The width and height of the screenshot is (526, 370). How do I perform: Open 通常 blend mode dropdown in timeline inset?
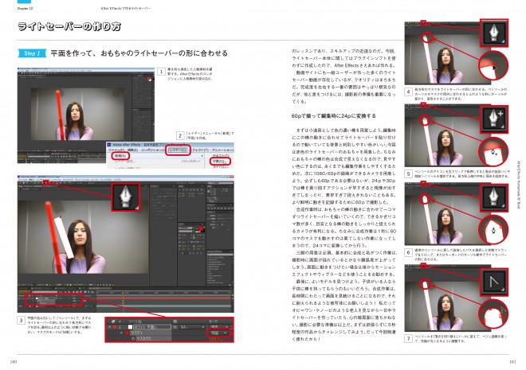tap(218, 326)
